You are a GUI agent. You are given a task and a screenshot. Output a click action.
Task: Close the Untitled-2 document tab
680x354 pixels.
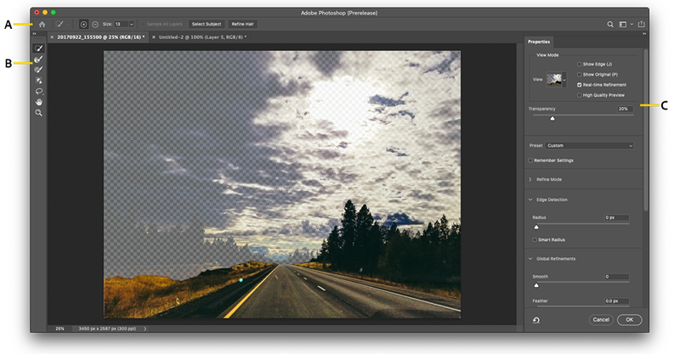tap(154, 37)
